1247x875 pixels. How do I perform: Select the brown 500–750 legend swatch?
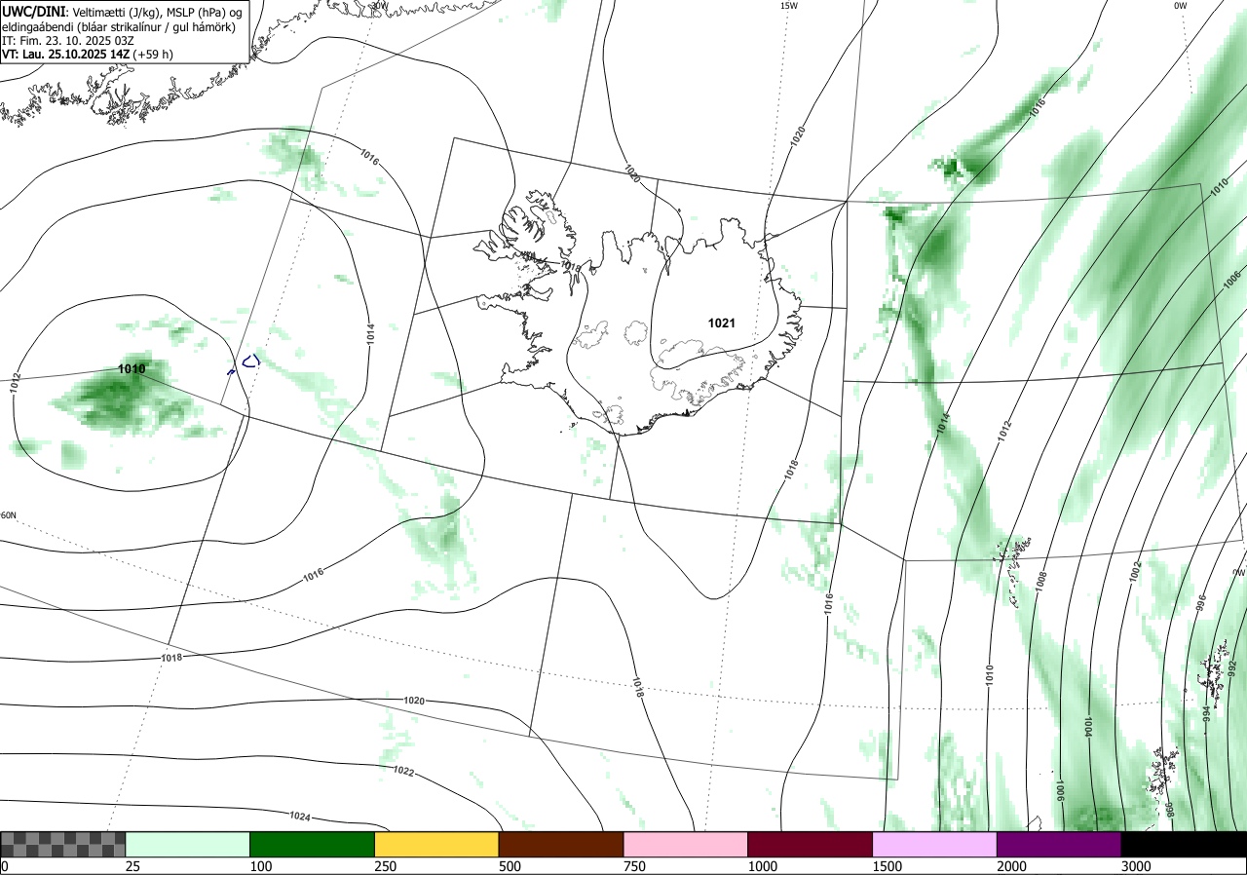(561, 844)
